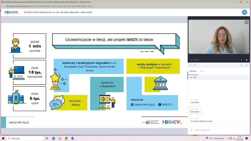Click the globe icon next to bakcyl.wib.org.pl

[132, 105]
